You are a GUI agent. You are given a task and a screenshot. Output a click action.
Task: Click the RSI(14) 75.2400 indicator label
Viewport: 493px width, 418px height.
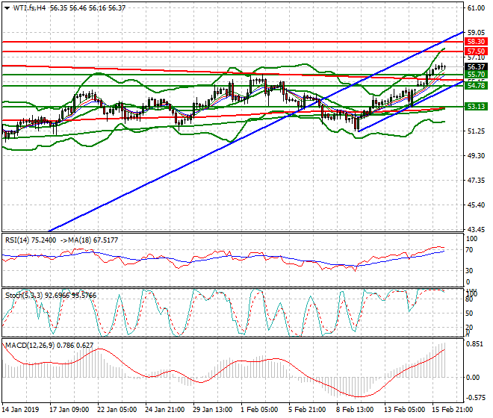click(x=31, y=240)
